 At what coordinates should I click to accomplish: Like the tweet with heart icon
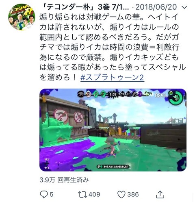tap(121, 195)
